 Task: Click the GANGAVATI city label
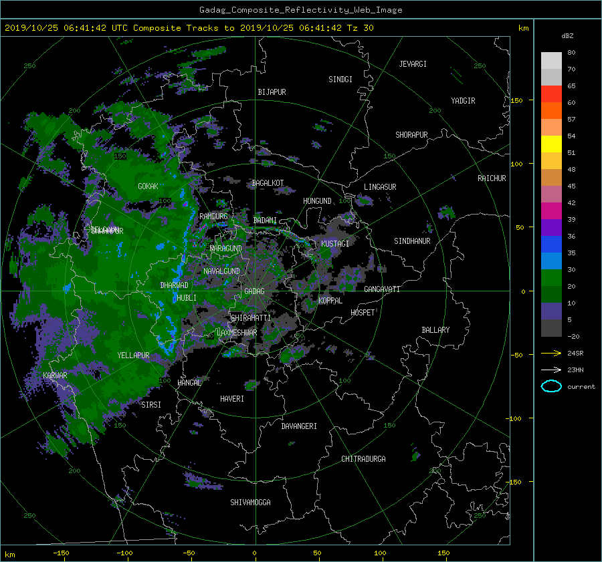(382, 289)
